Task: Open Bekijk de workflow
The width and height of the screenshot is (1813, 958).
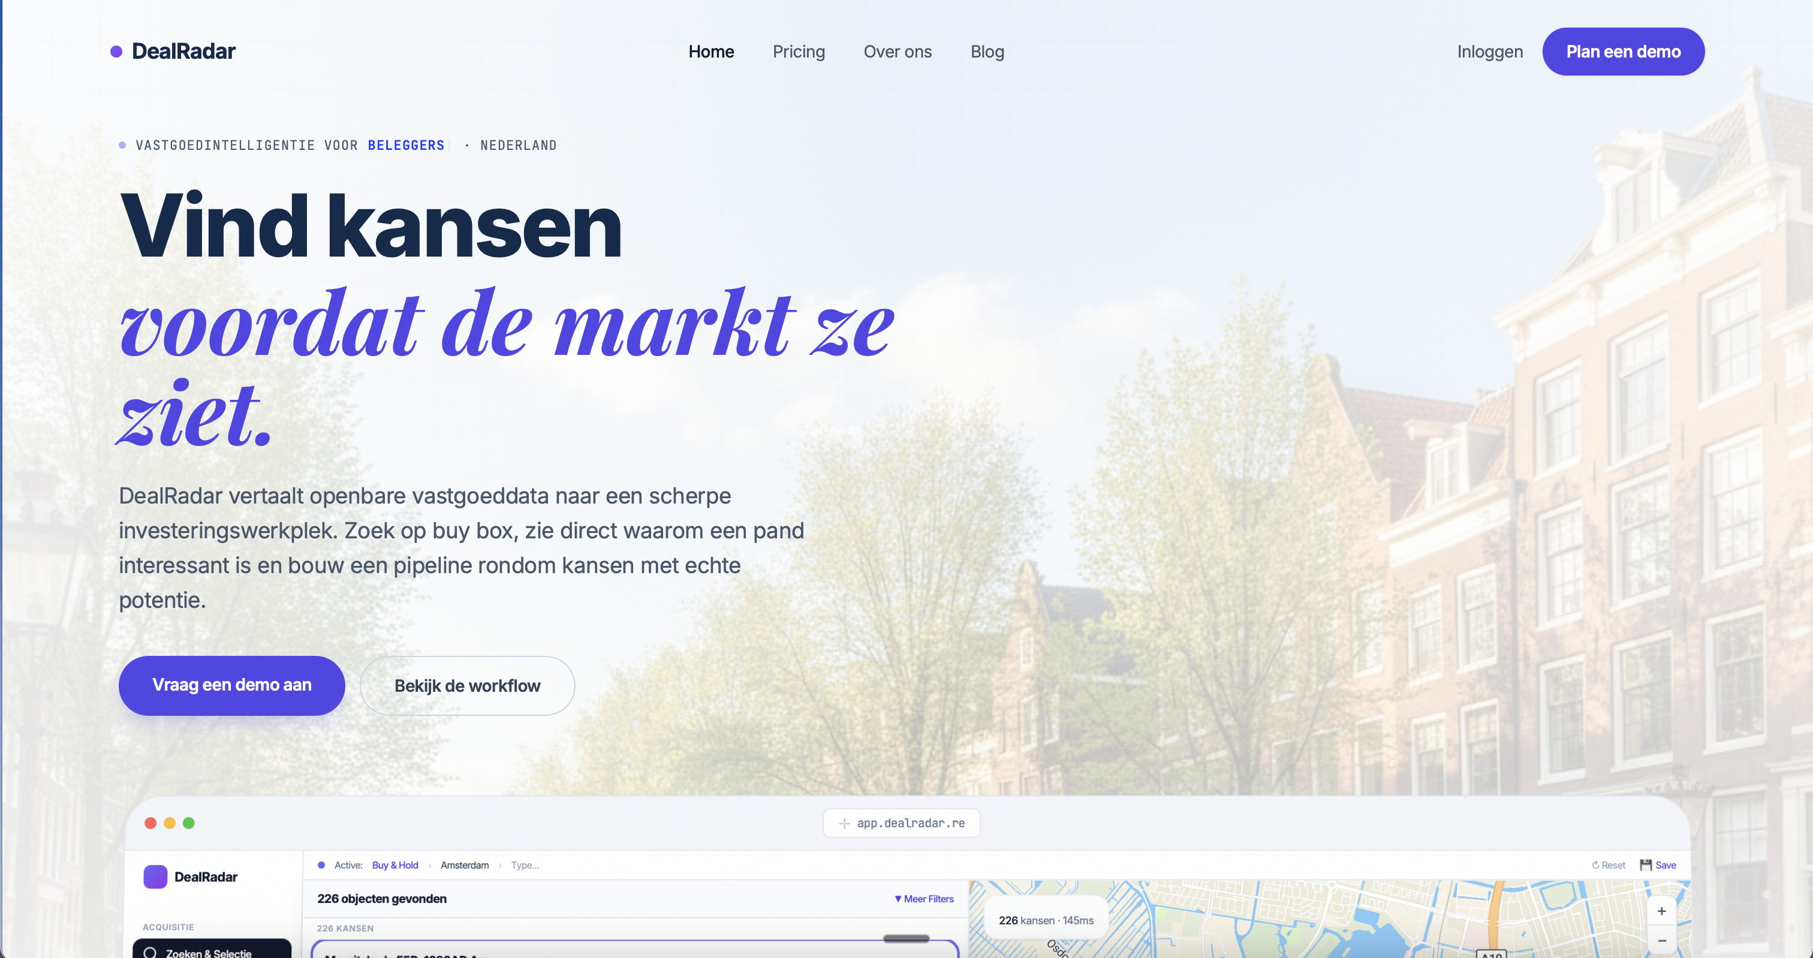Action: [x=467, y=685]
